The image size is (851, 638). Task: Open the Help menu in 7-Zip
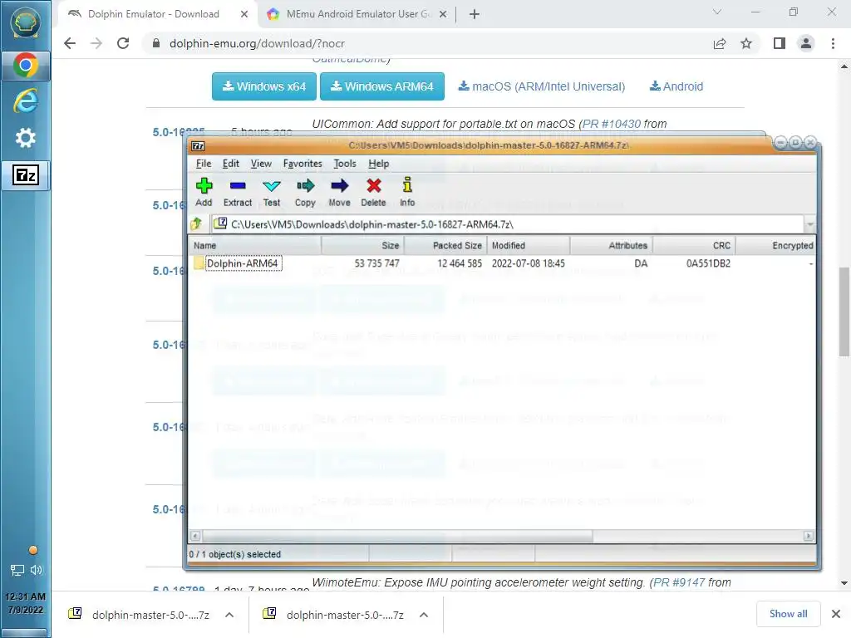[x=378, y=164]
